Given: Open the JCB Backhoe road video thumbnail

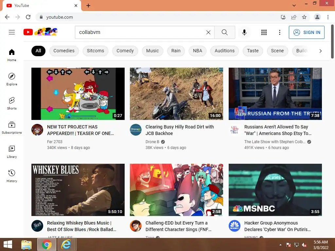Looking at the screenshot, I should pyautogui.click(x=176, y=94).
